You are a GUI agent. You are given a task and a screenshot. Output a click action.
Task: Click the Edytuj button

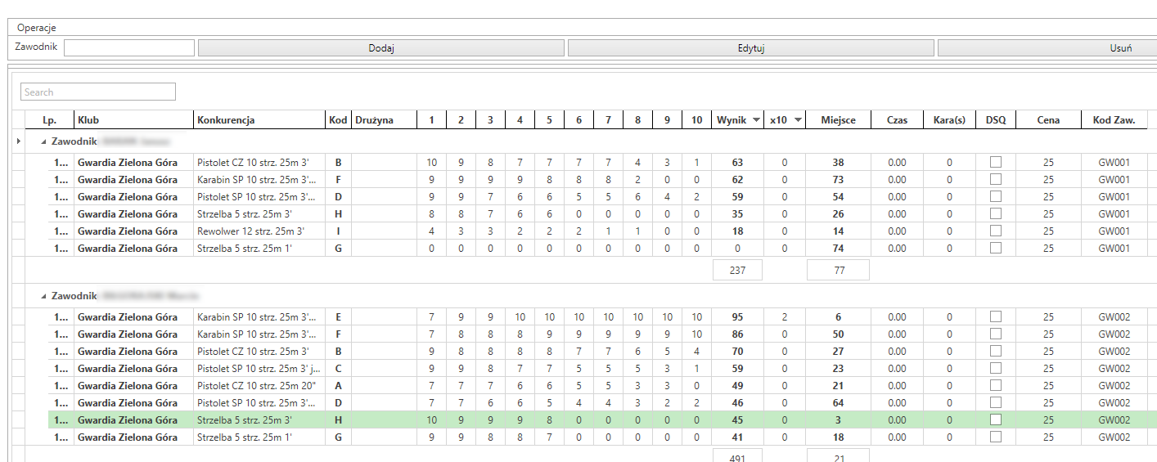[750, 48]
